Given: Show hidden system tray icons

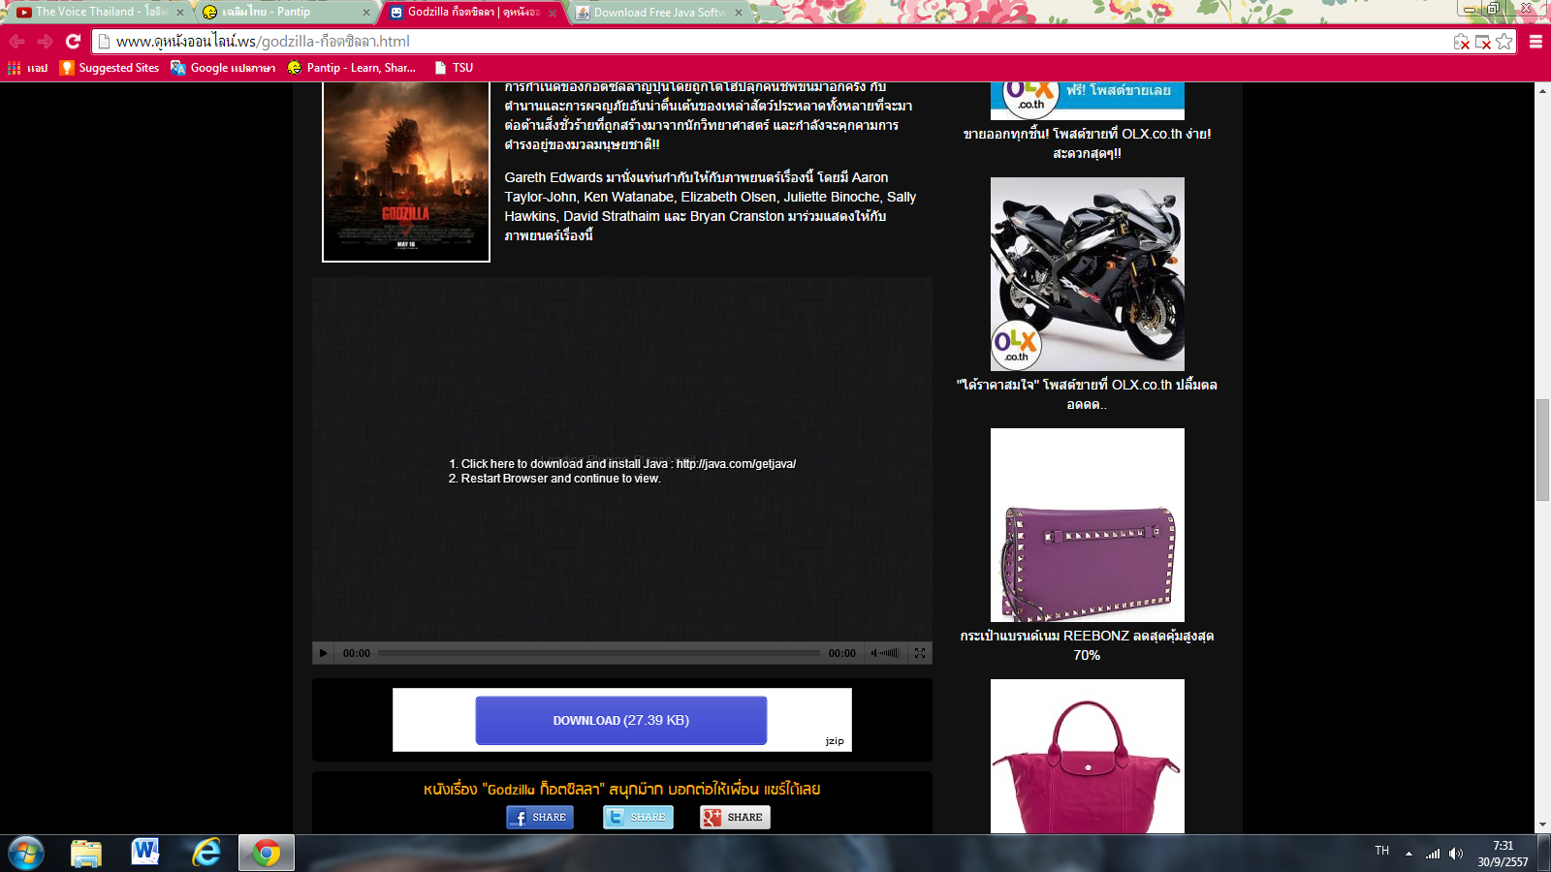Looking at the screenshot, I should [1409, 854].
